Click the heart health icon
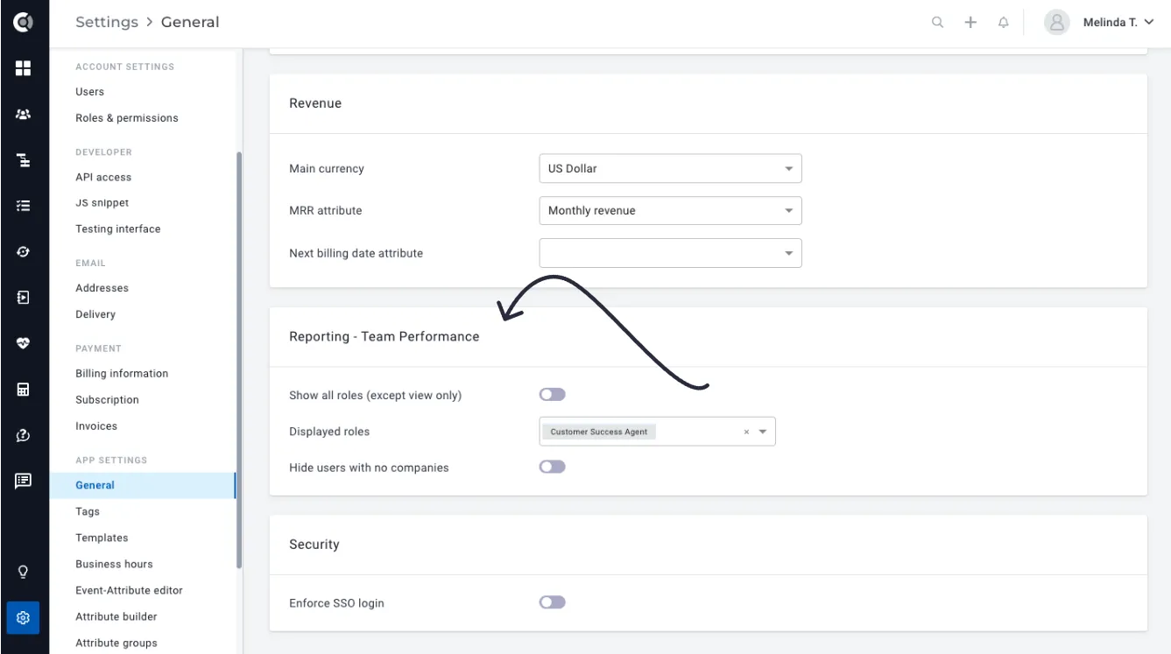This screenshot has height=654, width=1171. coord(24,343)
